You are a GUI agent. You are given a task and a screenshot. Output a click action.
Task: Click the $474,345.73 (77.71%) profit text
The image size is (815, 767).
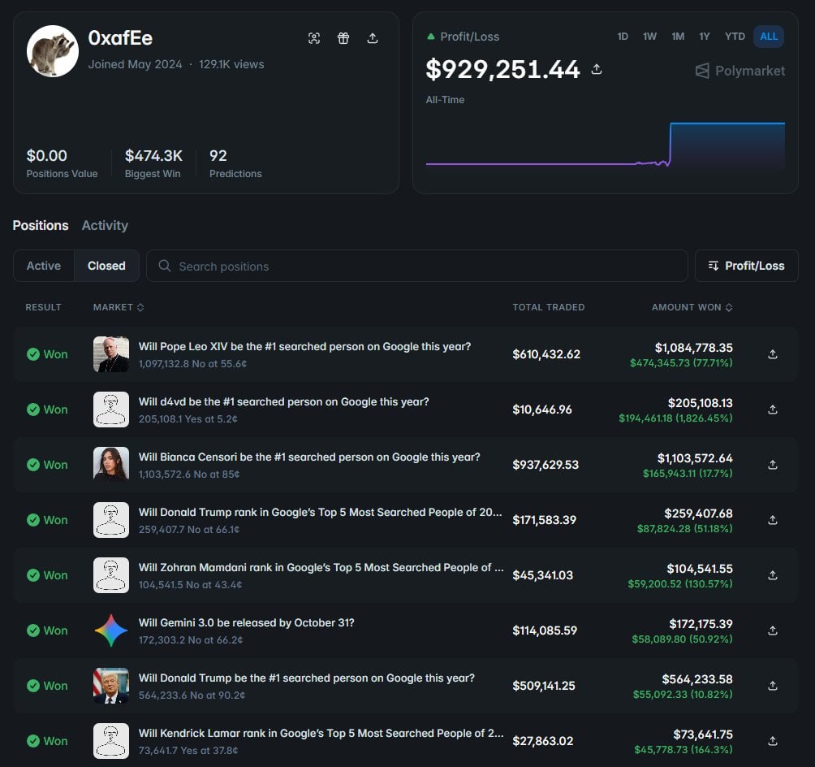pyautogui.click(x=681, y=362)
